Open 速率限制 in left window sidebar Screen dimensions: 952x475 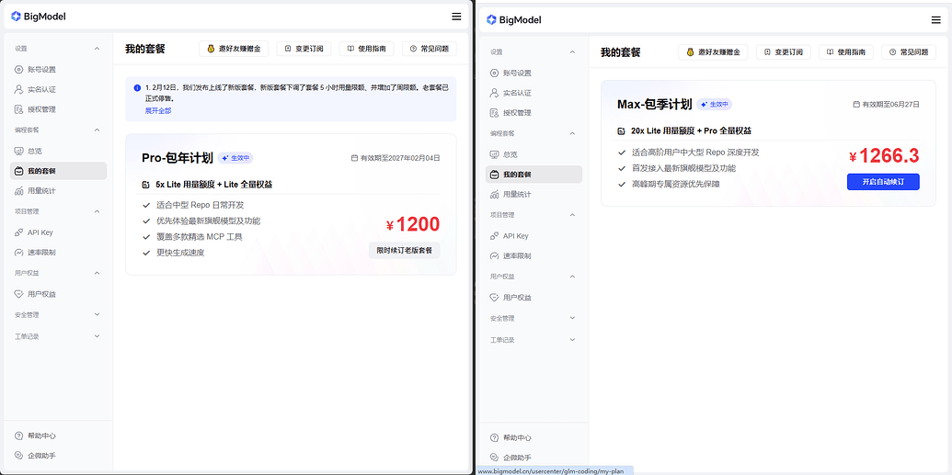pyautogui.click(x=58, y=253)
